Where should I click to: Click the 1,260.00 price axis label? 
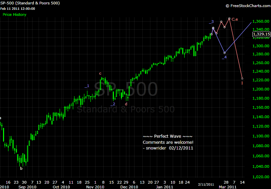pyautogui.click(x=261, y=63)
